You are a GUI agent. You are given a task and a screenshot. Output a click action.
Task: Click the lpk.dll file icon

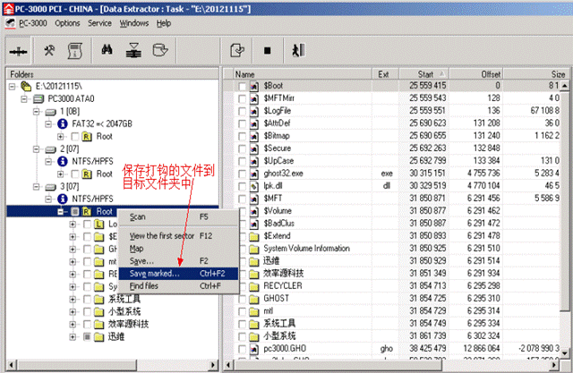pos(254,186)
